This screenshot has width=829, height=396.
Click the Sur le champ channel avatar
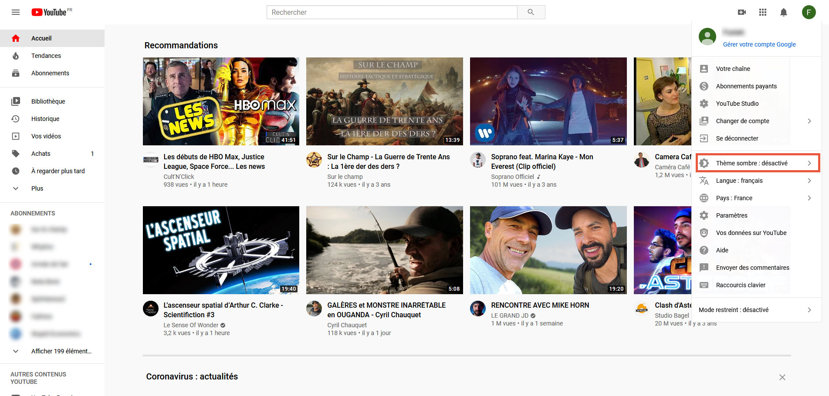[x=314, y=160]
